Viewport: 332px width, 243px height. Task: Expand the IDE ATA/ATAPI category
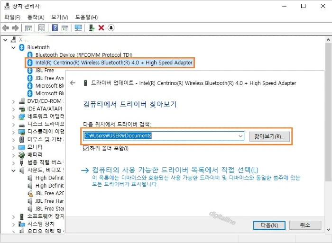pos(14,109)
